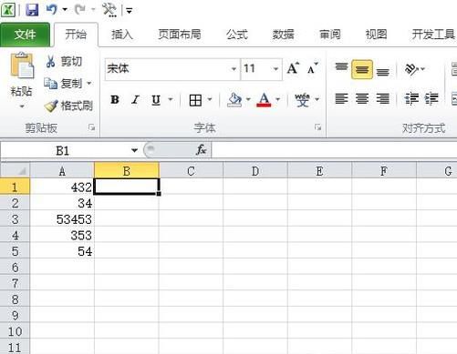This screenshot has height=354, width=457.
Task: Open the fill color dropdown arrow
Action: coord(248,99)
